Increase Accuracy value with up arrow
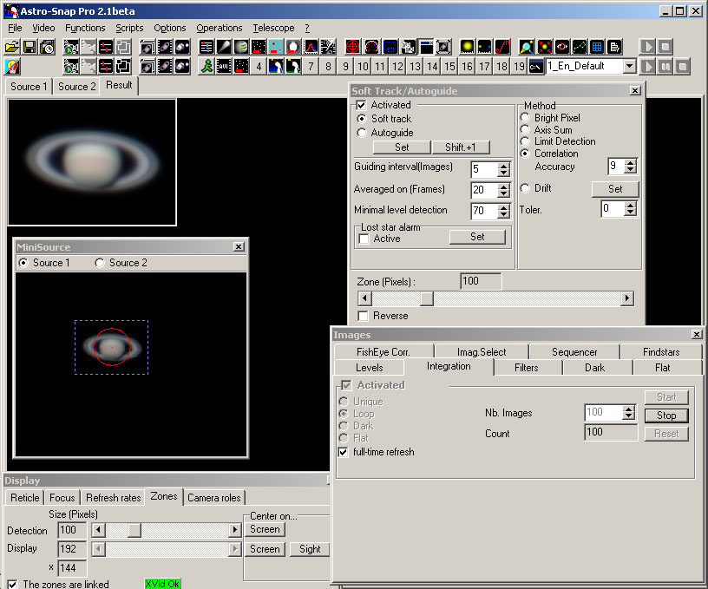 click(630, 162)
